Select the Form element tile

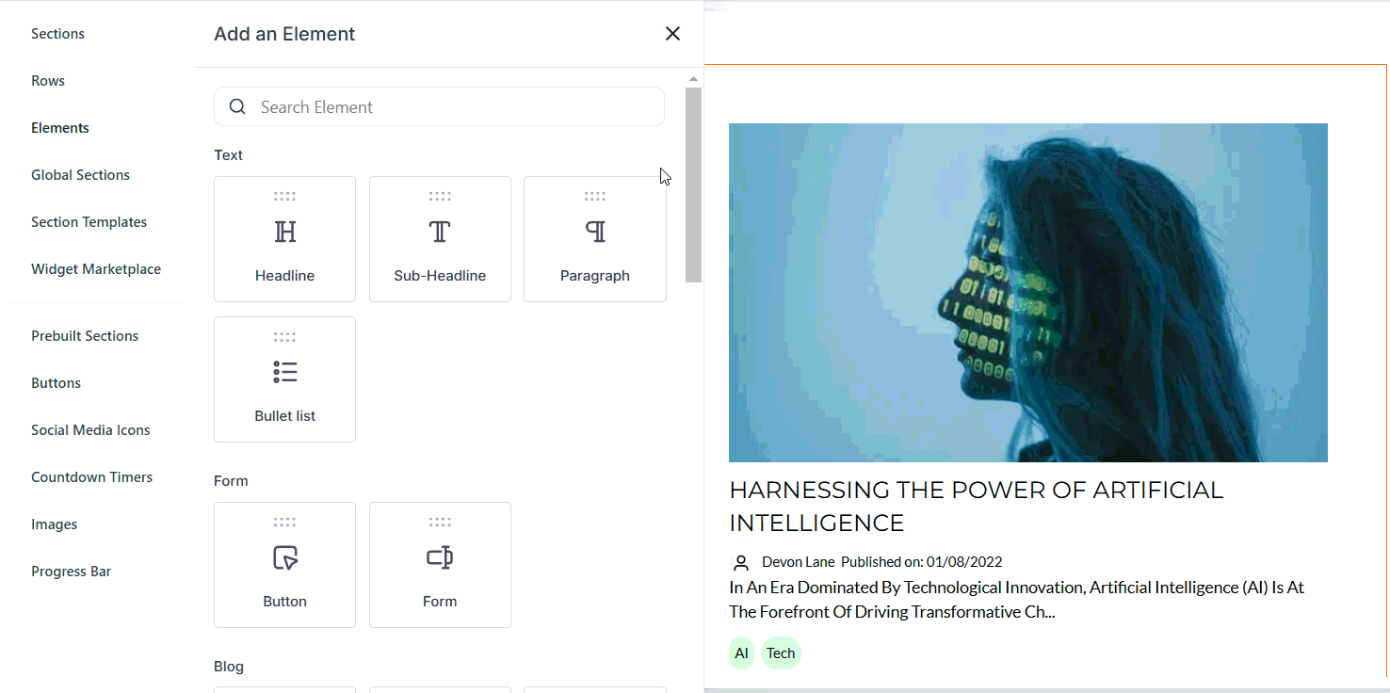point(440,565)
